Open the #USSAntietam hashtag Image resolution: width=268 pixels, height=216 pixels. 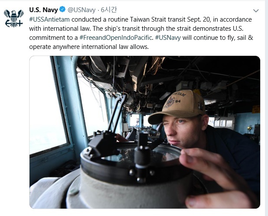point(49,19)
